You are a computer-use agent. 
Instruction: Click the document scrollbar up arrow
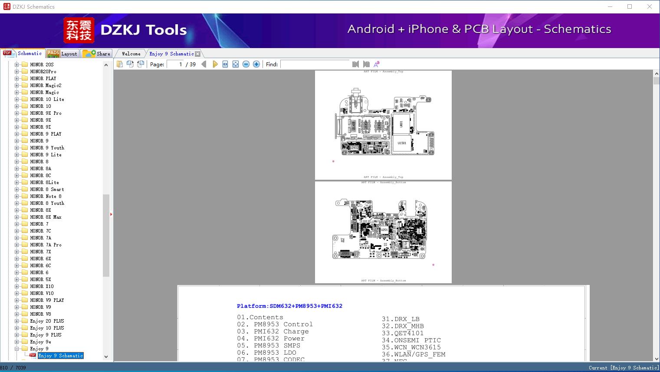coord(657,74)
